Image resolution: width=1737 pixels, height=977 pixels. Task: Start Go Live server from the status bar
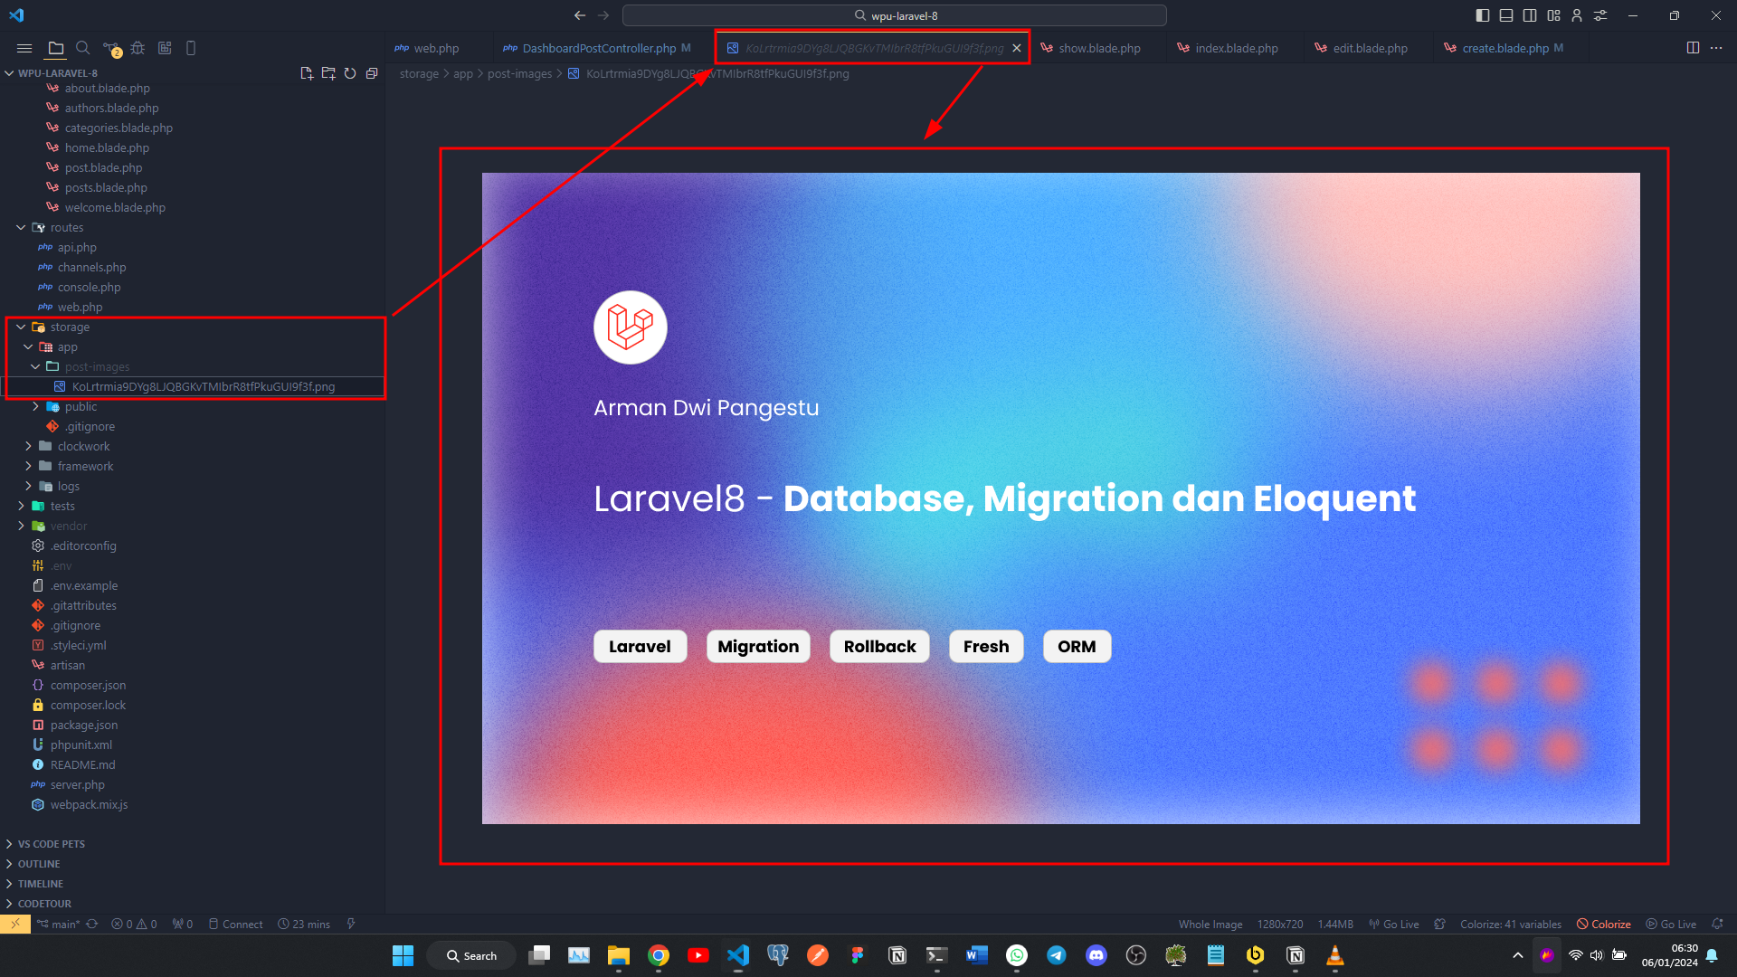click(1671, 924)
